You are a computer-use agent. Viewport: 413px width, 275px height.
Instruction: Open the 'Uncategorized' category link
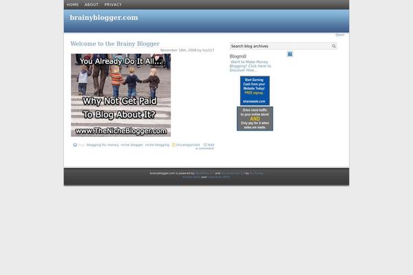188,145
